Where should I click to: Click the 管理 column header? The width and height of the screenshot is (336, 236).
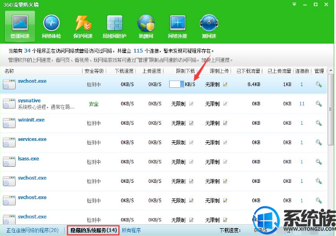319,71
